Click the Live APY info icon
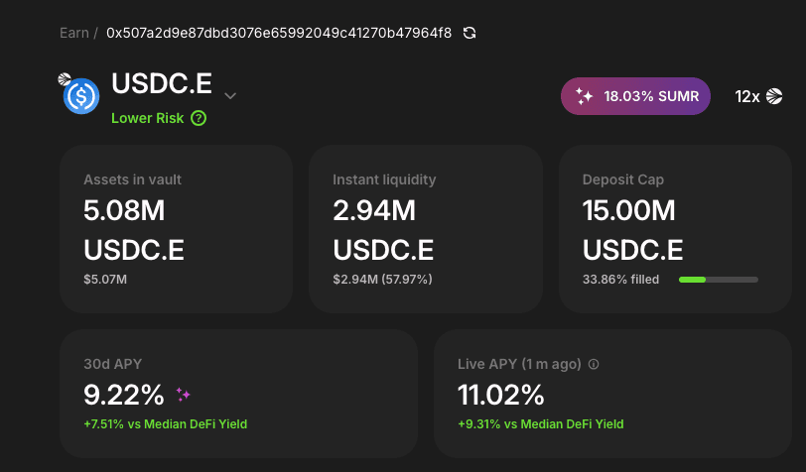The width and height of the screenshot is (806, 472). 594,364
